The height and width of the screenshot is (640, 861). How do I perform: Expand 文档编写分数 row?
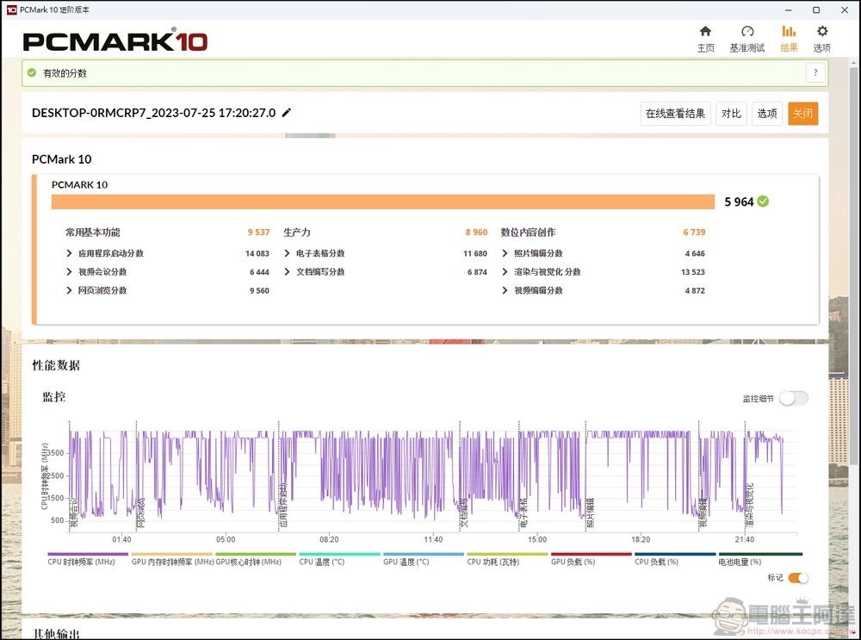coord(288,272)
